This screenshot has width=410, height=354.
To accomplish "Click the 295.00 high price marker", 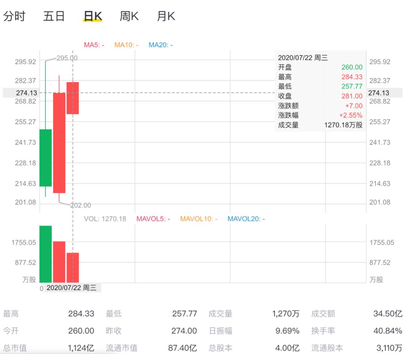I will click(x=67, y=58).
